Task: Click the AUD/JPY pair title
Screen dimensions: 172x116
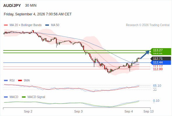Action: pos(12,6)
